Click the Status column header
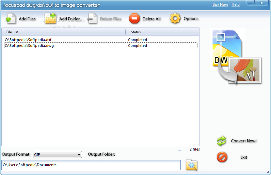271x175 pixels. [x=162, y=32]
